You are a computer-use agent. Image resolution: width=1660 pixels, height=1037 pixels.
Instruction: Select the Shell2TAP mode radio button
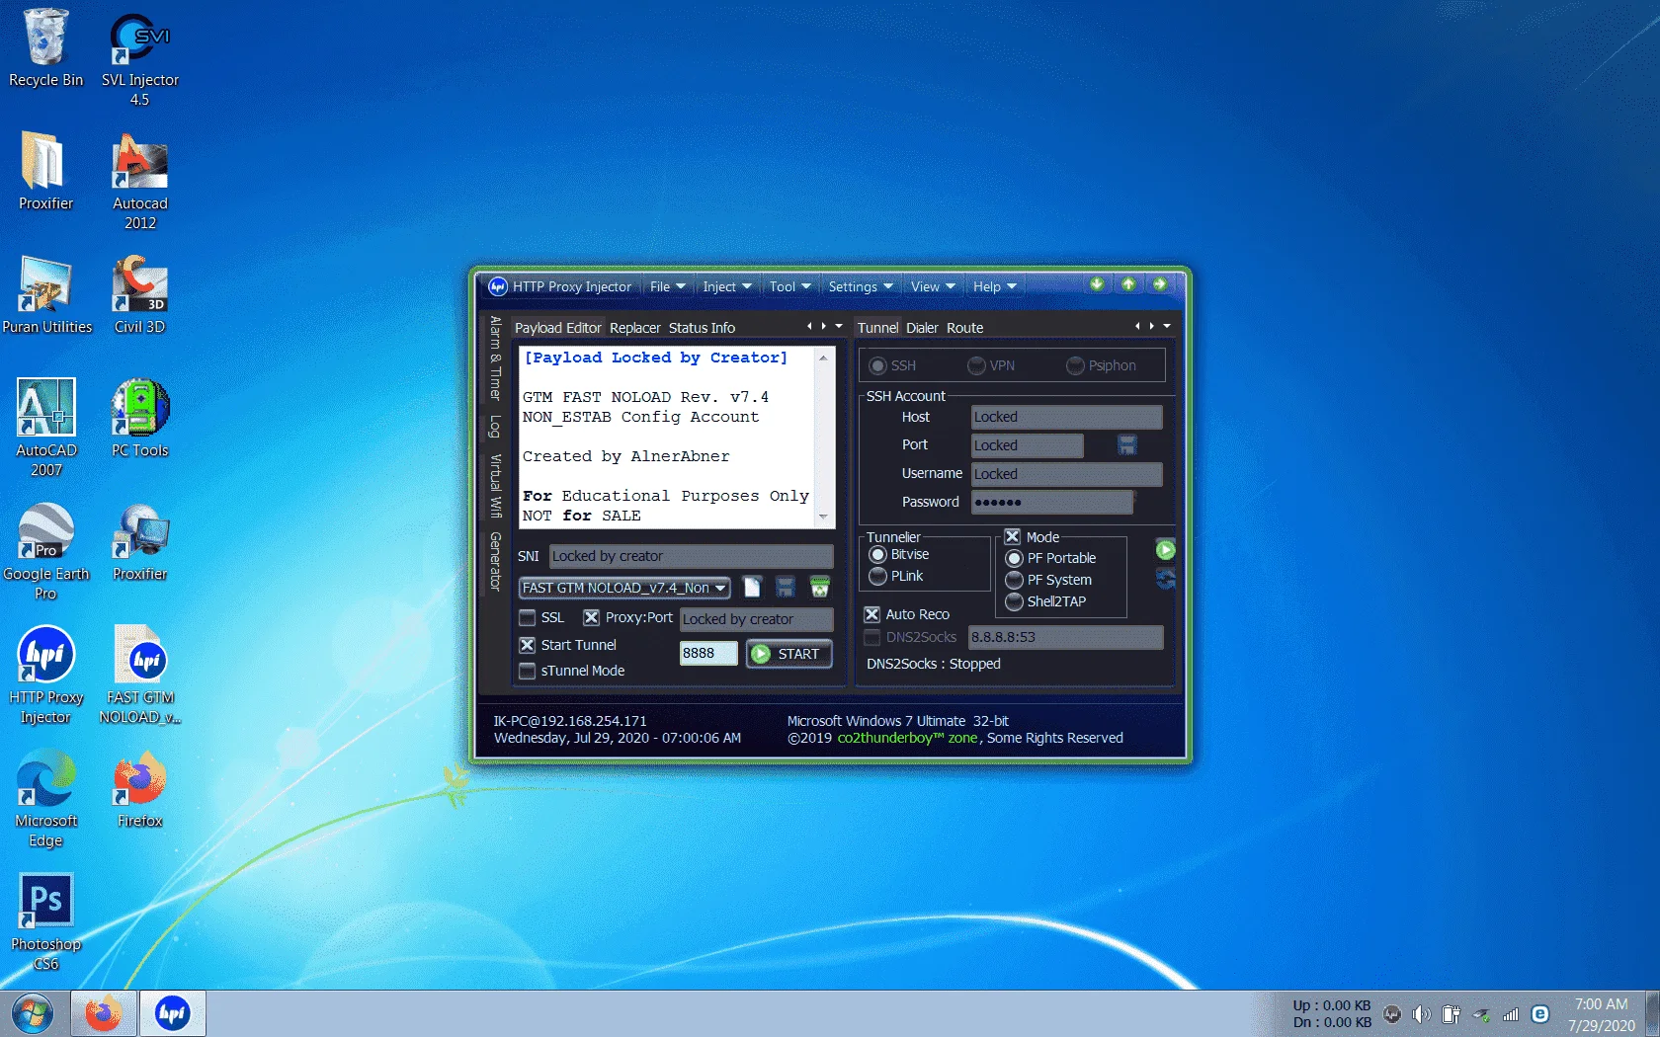(x=1014, y=601)
